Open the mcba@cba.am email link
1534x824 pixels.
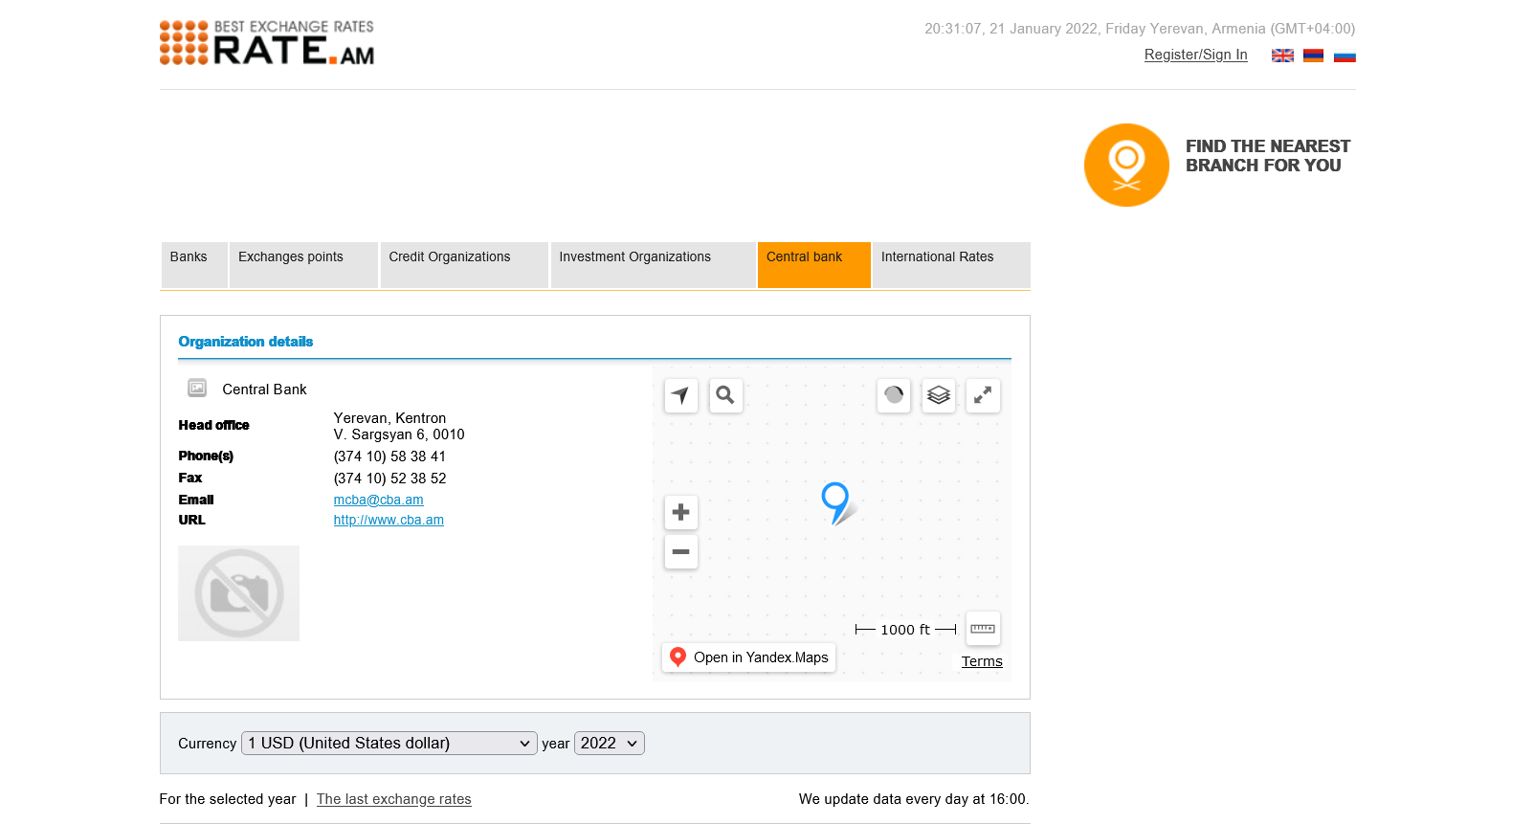pyautogui.click(x=378, y=500)
